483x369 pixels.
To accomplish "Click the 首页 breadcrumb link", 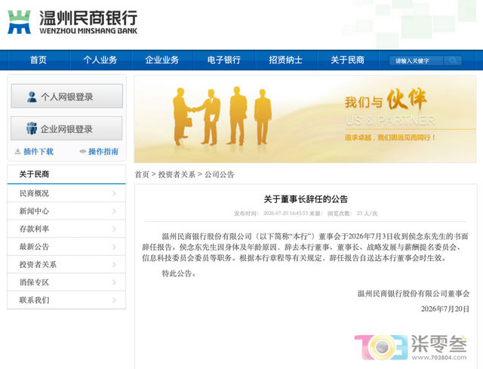I will coord(142,174).
